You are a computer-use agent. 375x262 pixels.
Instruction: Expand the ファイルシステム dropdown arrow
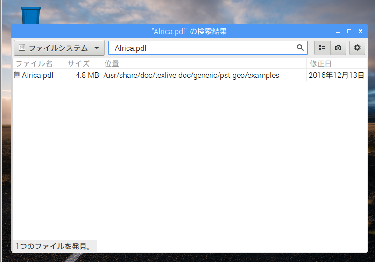coord(97,48)
